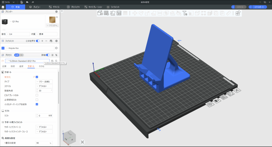
Task: Click the Auto orient toolbar icon
Action: click(x=113, y=13)
